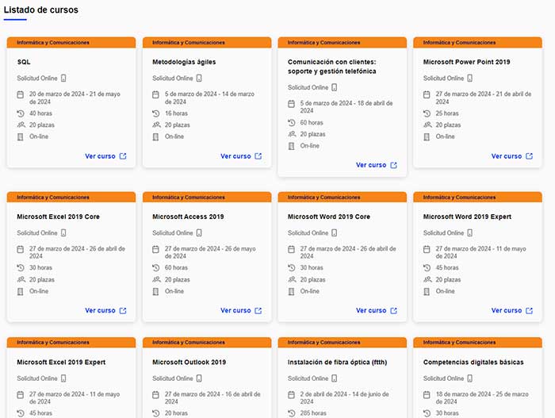
Task: Click external link icon on Metodologías ágiles card
Action: click(258, 156)
